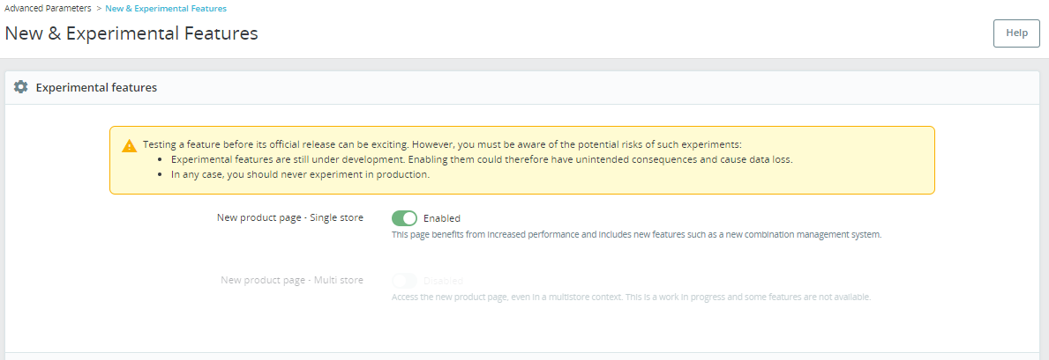Click the 'Experimental features' panel heading
Screen dimensions: 1049x360
[x=96, y=87]
